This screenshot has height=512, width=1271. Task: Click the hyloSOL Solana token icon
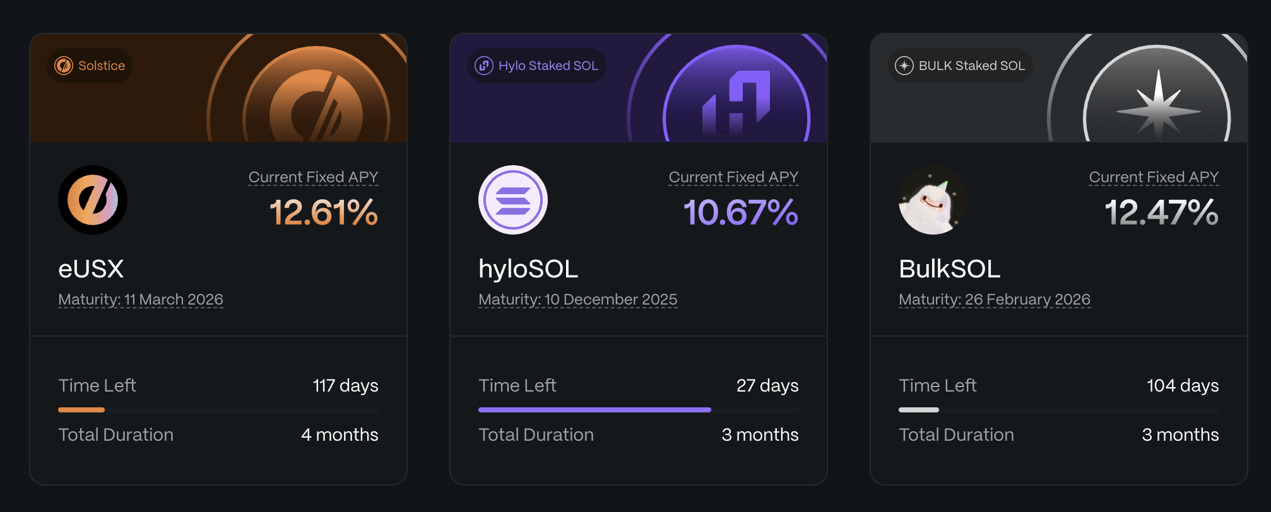click(x=513, y=200)
